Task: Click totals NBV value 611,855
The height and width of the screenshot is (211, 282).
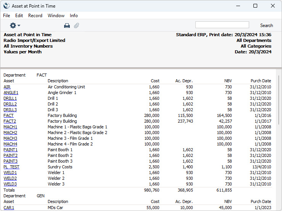Action: (x=224, y=190)
